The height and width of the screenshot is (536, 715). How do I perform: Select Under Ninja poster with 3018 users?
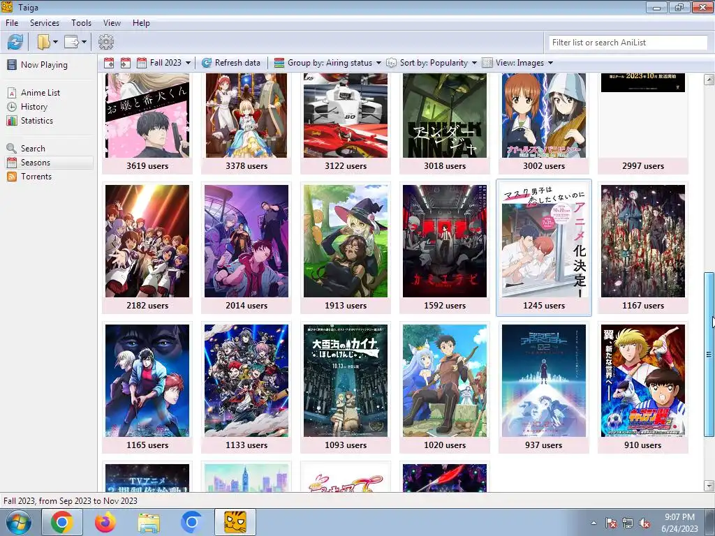[x=445, y=122]
